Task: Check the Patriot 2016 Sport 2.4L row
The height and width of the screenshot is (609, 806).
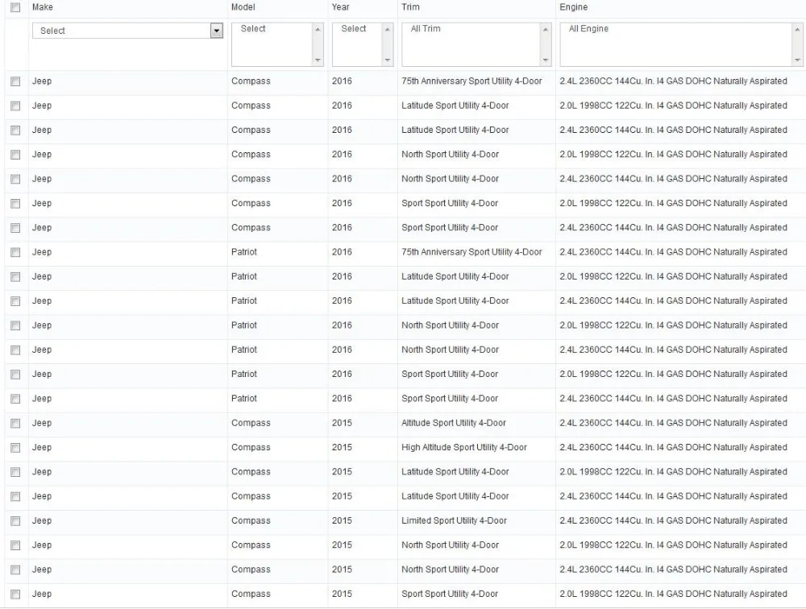Action: click(x=15, y=399)
